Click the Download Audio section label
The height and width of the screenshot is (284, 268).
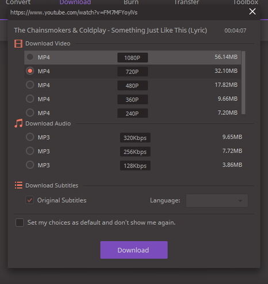[48, 123]
